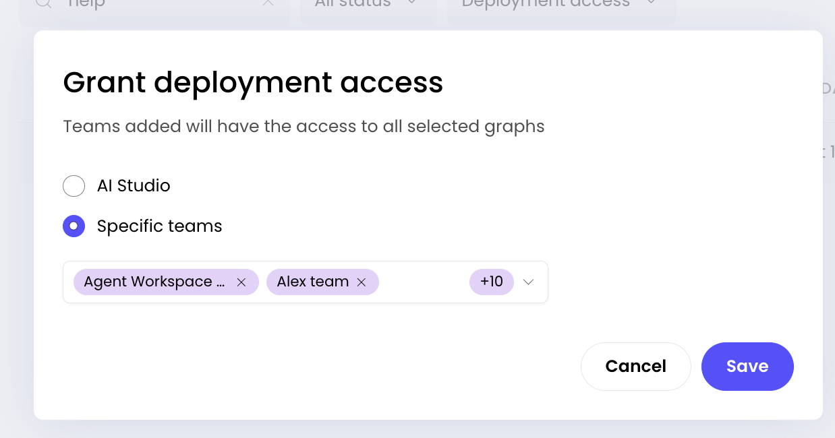
Task: Remove the Alex team chip
Action: coord(362,282)
